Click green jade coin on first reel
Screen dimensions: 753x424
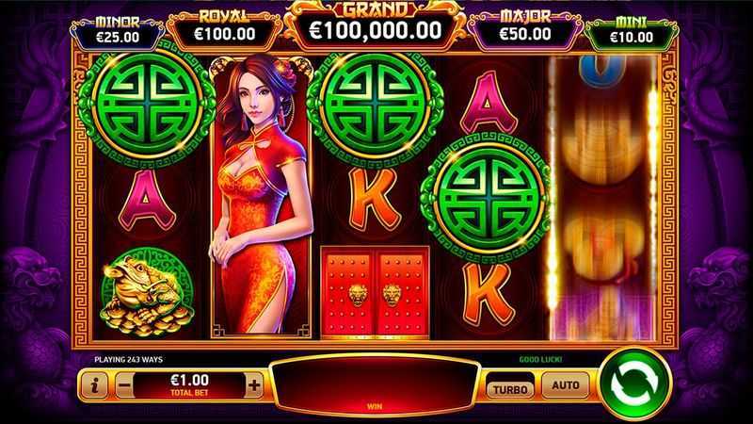[x=147, y=105]
